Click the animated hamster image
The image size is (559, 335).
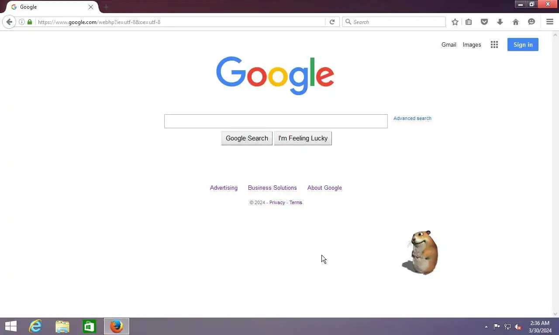coord(420,253)
